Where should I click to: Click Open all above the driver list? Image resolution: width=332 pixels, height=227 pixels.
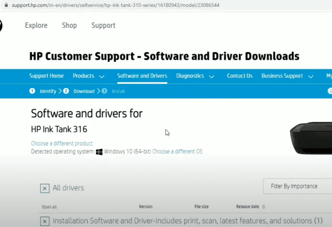[x=49, y=207]
